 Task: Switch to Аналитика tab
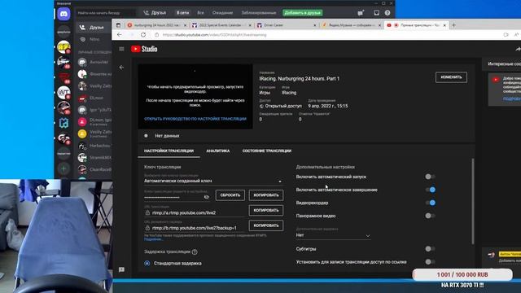(218, 151)
